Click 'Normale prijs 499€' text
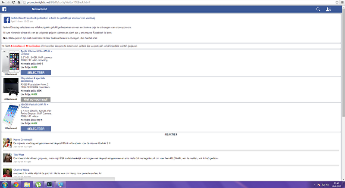 (31, 91)
